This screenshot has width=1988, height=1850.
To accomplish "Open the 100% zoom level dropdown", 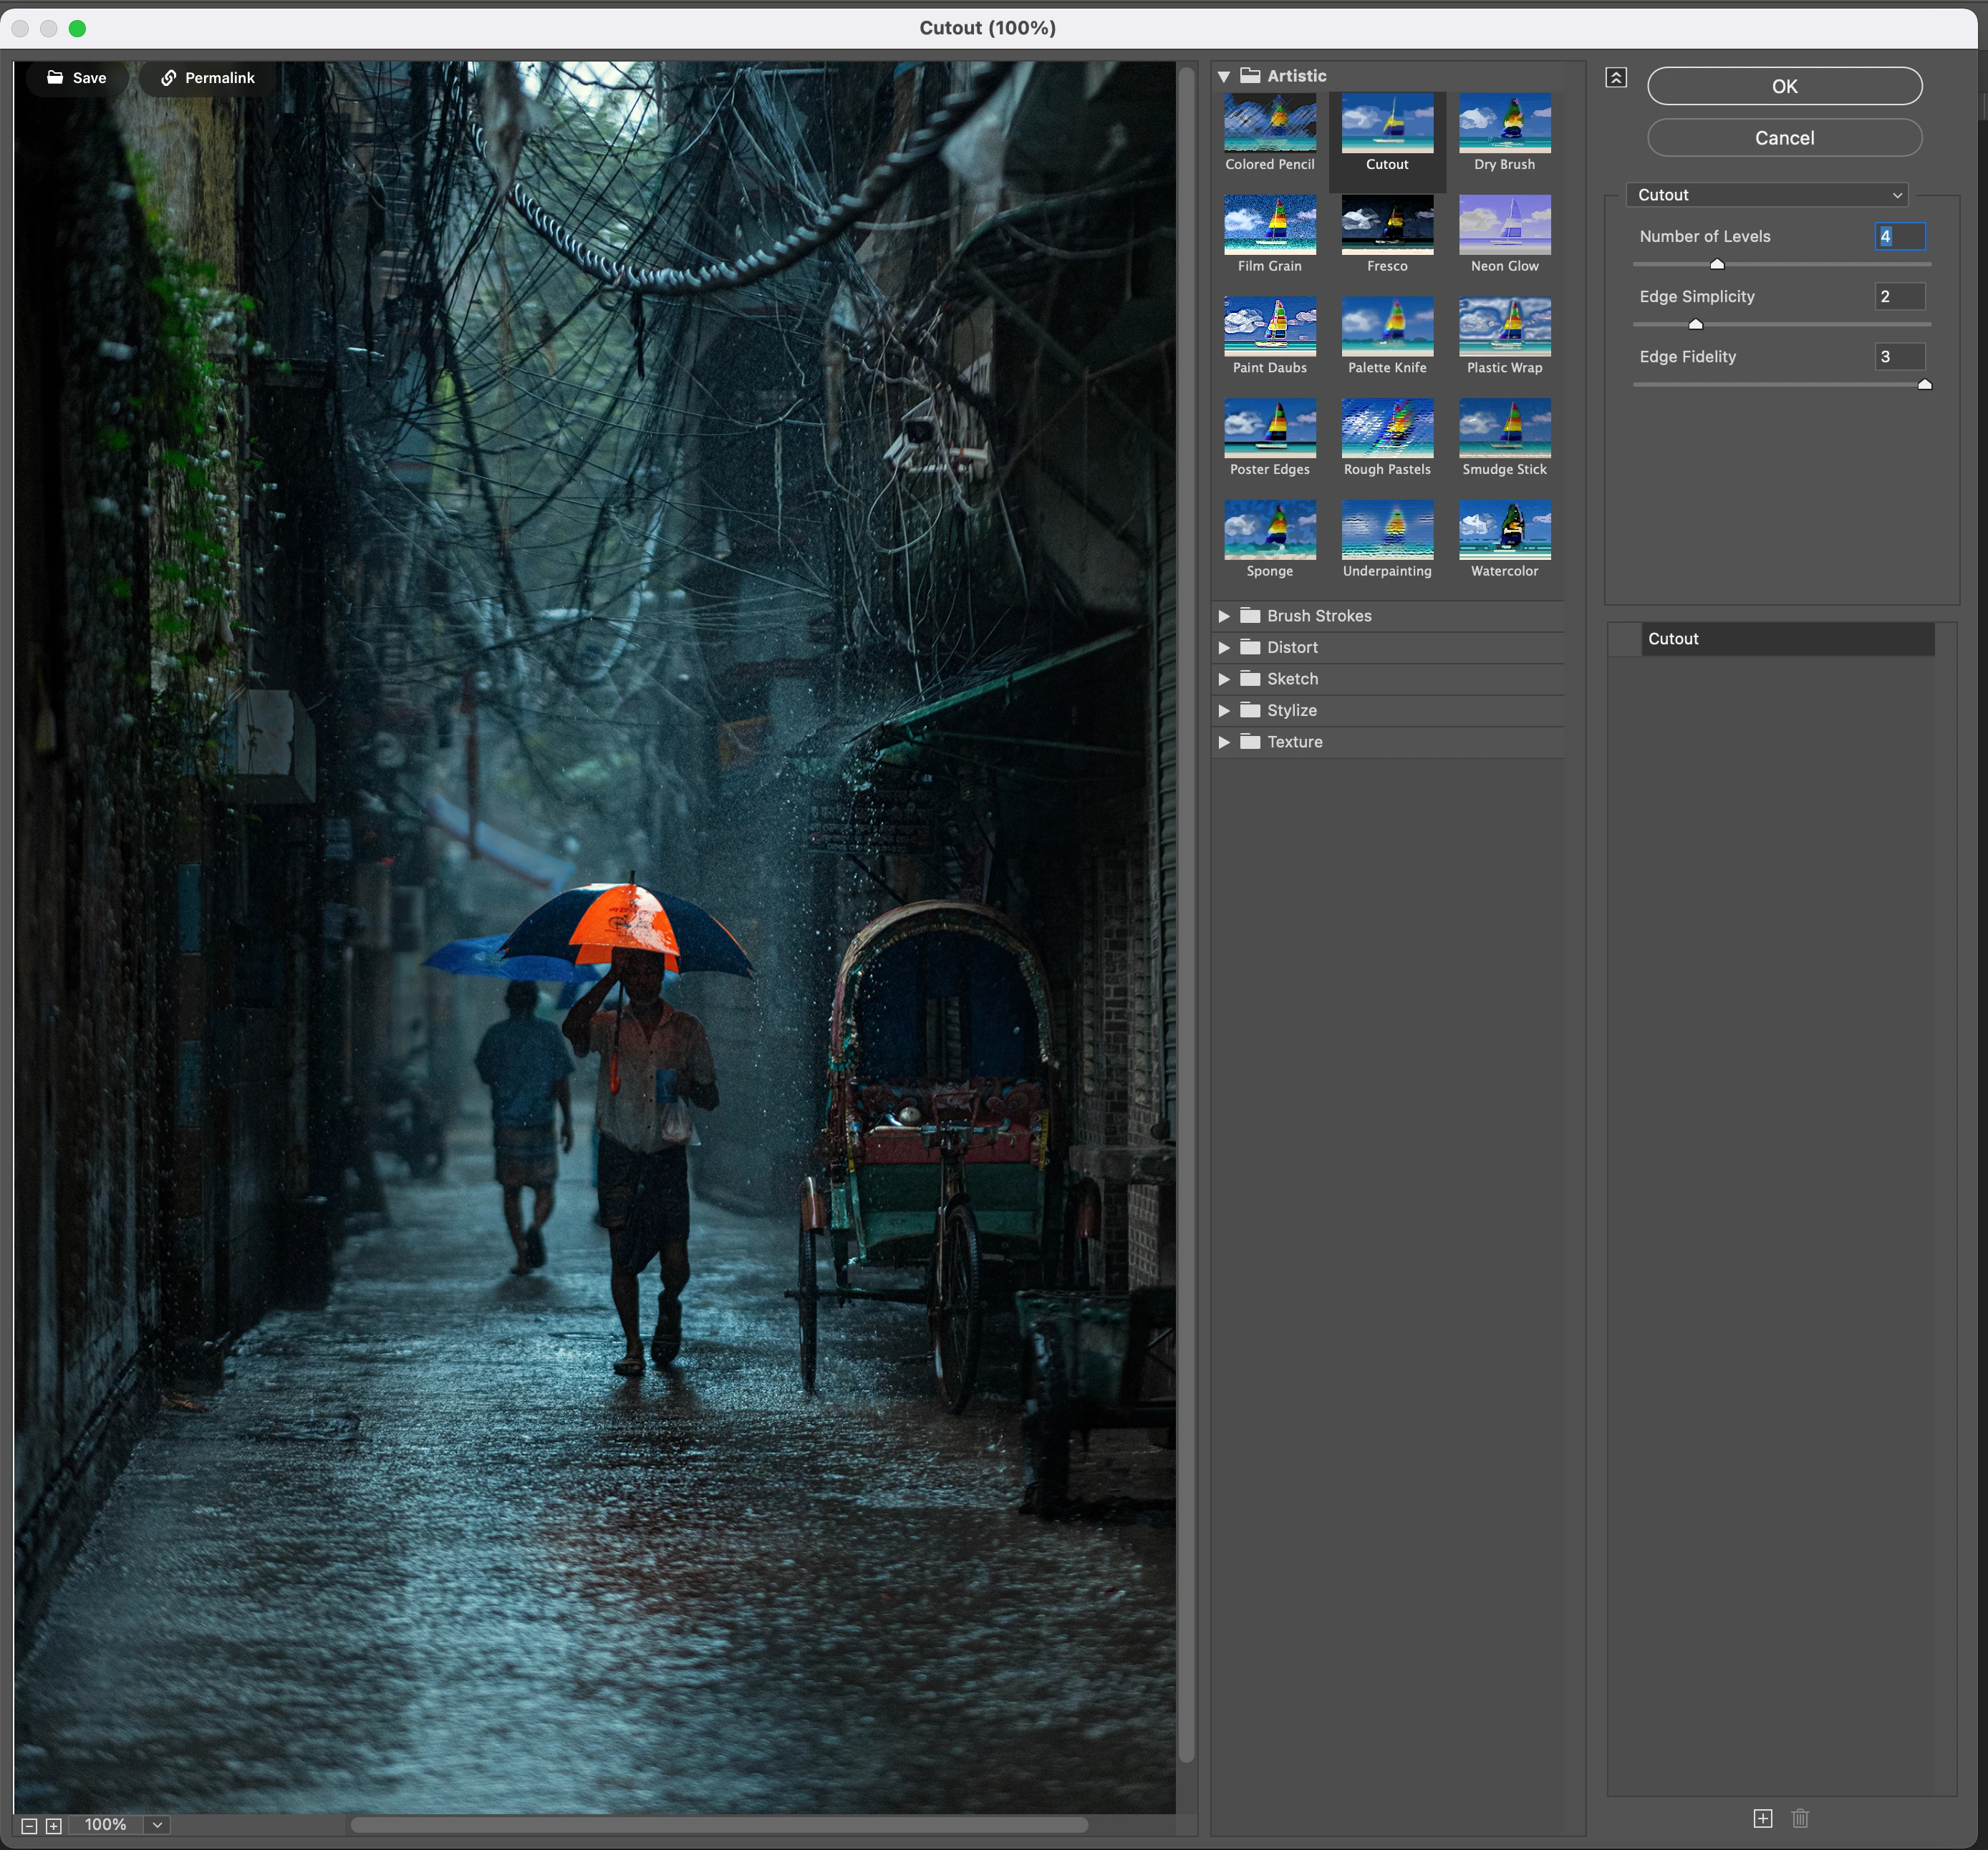I will 157,1824.
